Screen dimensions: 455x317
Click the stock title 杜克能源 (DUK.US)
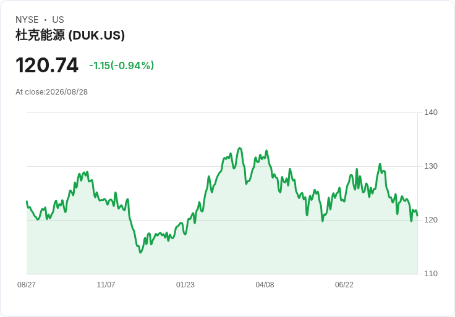pos(70,35)
